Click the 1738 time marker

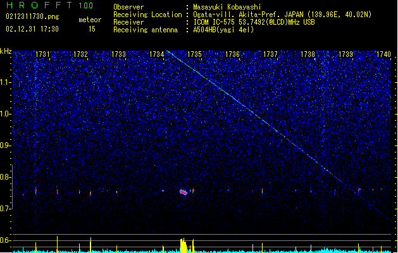pos(308,54)
